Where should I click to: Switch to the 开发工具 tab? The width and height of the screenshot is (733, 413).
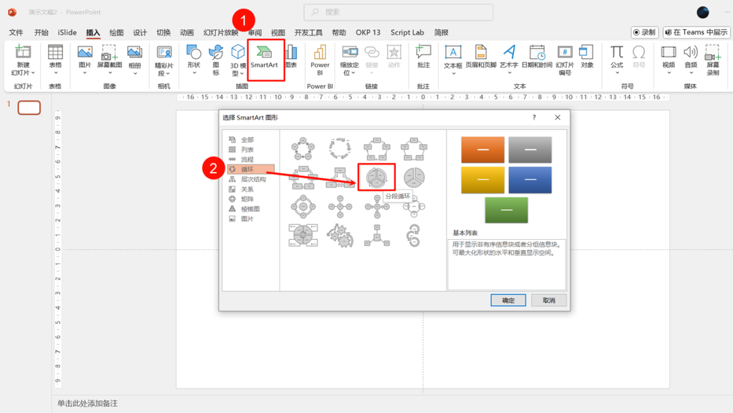click(x=308, y=33)
